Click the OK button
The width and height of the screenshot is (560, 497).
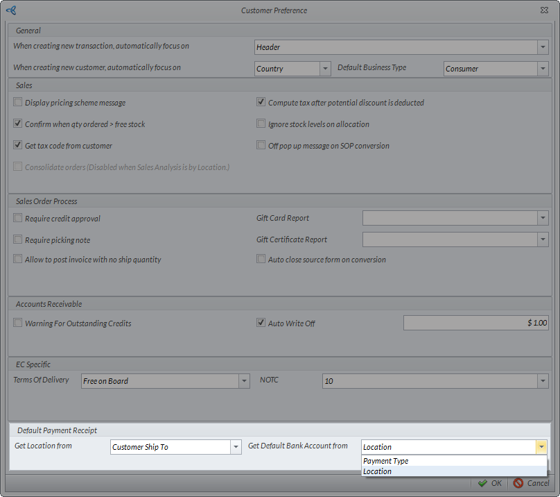[x=489, y=483]
